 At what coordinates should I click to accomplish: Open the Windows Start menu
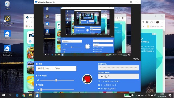coord(4,95)
